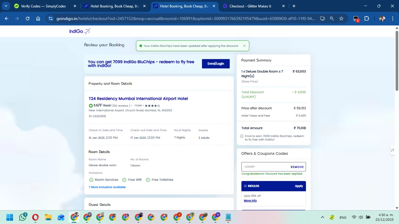Open the Chrome profile avatar
The height and width of the screenshot is (224, 399).
(382, 19)
